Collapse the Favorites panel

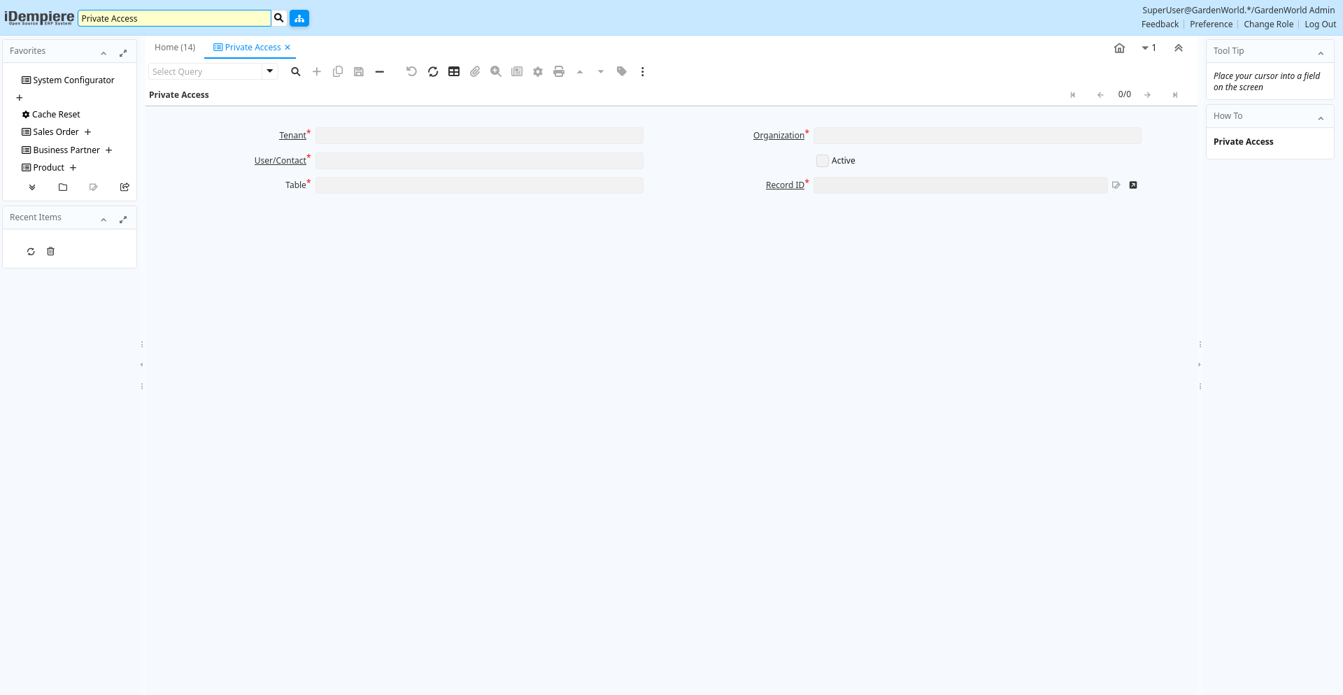(104, 53)
